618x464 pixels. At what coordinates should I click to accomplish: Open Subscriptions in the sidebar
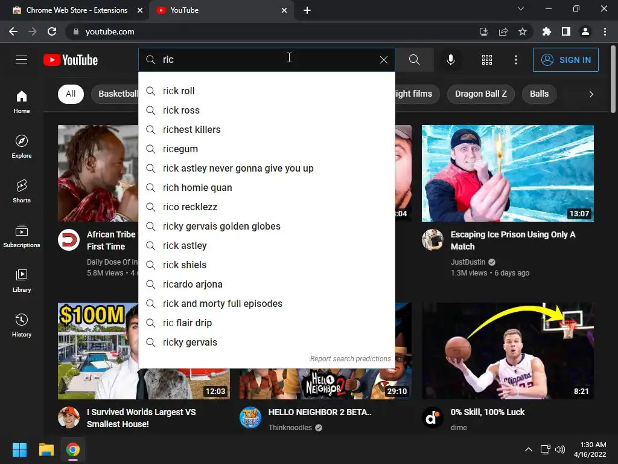[22, 236]
